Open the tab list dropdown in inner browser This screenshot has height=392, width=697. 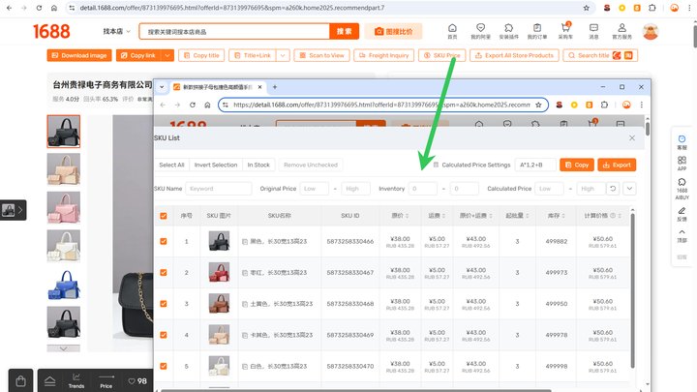click(162, 87)
